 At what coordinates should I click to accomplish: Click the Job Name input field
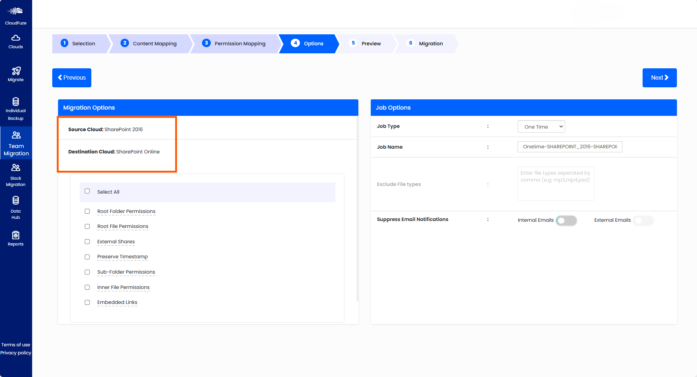coord(570,147)
